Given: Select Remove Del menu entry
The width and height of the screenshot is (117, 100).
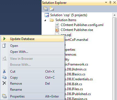Looking at the screenshot, I should [x=32, y=84].
